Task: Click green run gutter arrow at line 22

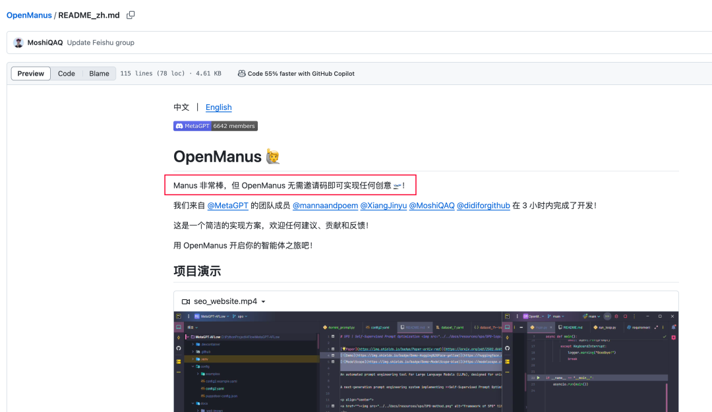Action: (x=538, y=378)
